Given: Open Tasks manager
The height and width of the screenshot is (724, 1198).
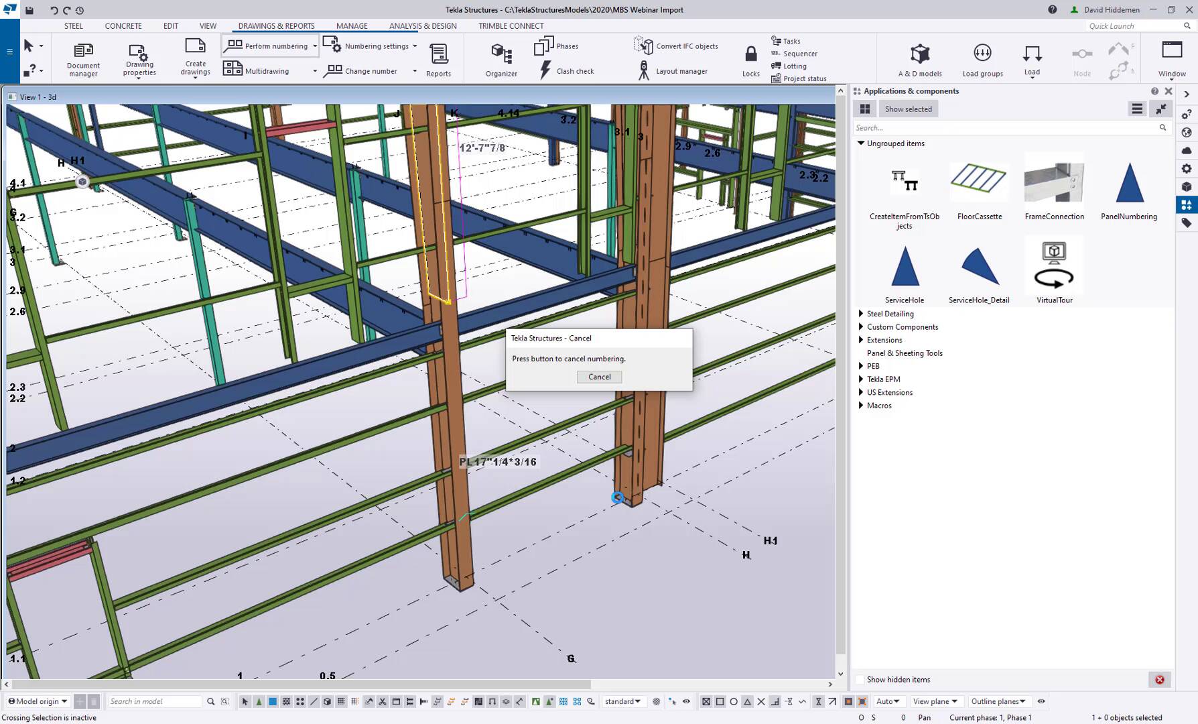Looking at the screenshot, I should 785,41.
